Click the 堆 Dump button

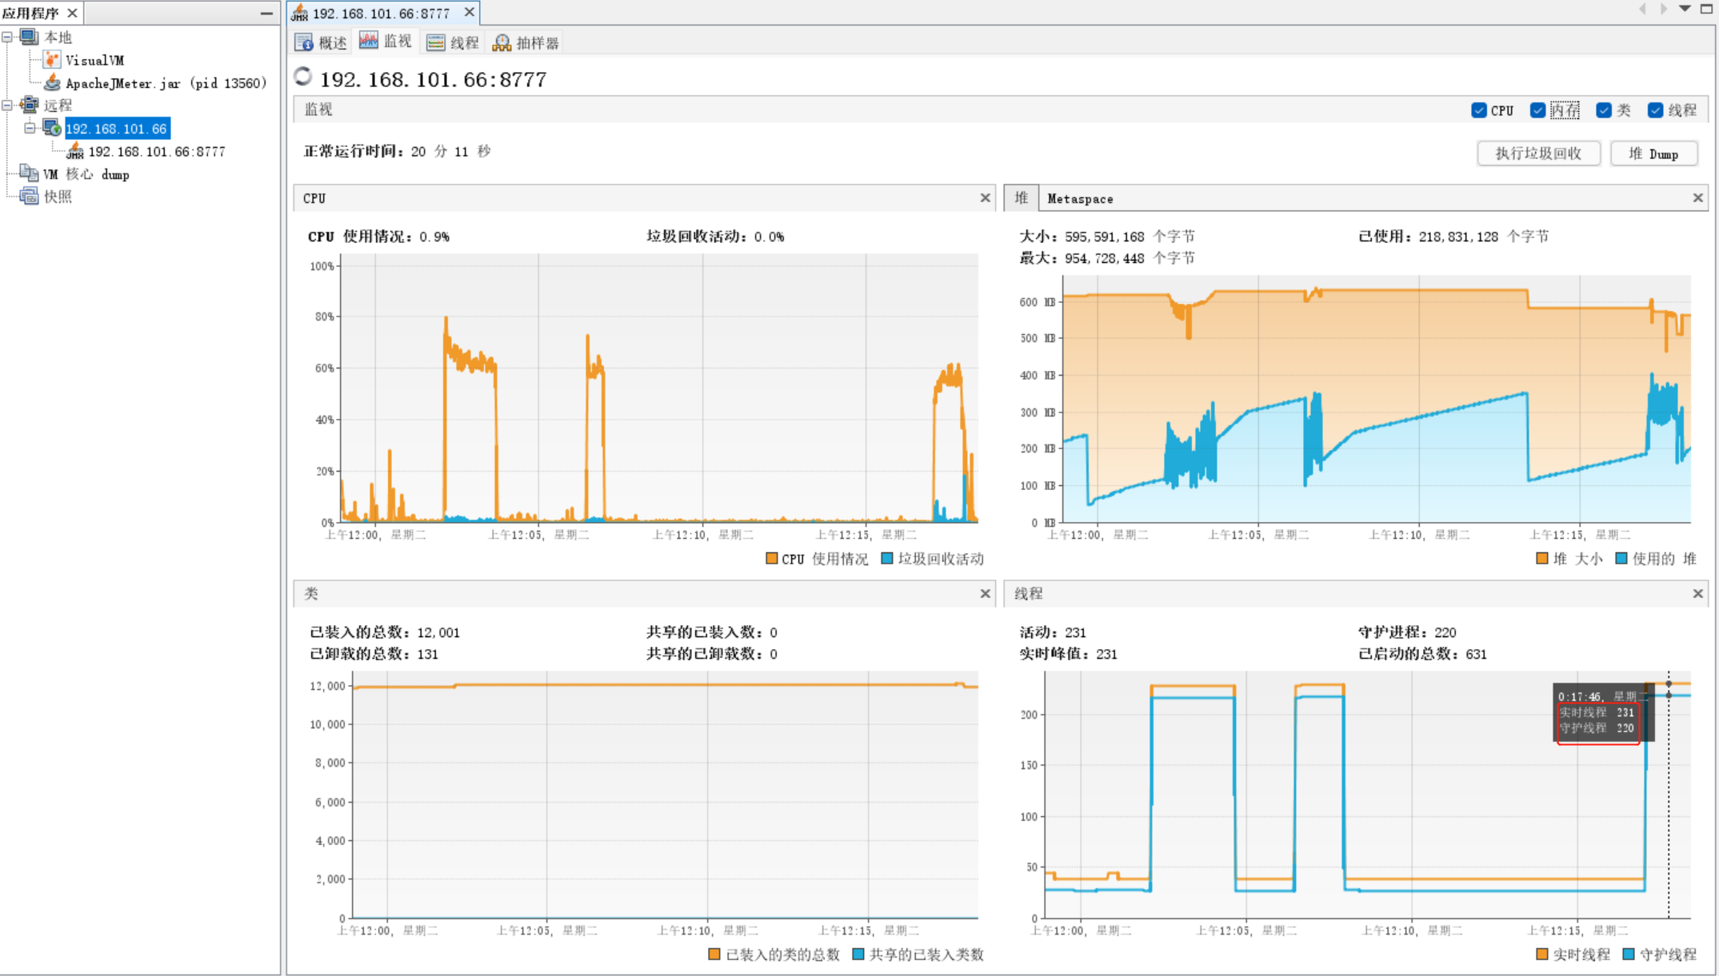[1653, 153]
